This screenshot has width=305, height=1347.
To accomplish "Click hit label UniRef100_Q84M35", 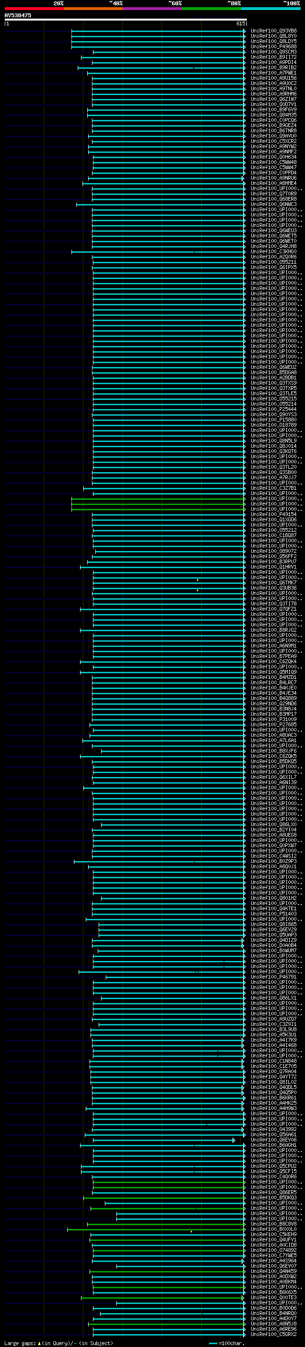I will pos(274,115).
